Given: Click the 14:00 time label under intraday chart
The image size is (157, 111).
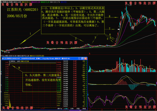Looking at the screenshot, I should [x=42, y=109].
